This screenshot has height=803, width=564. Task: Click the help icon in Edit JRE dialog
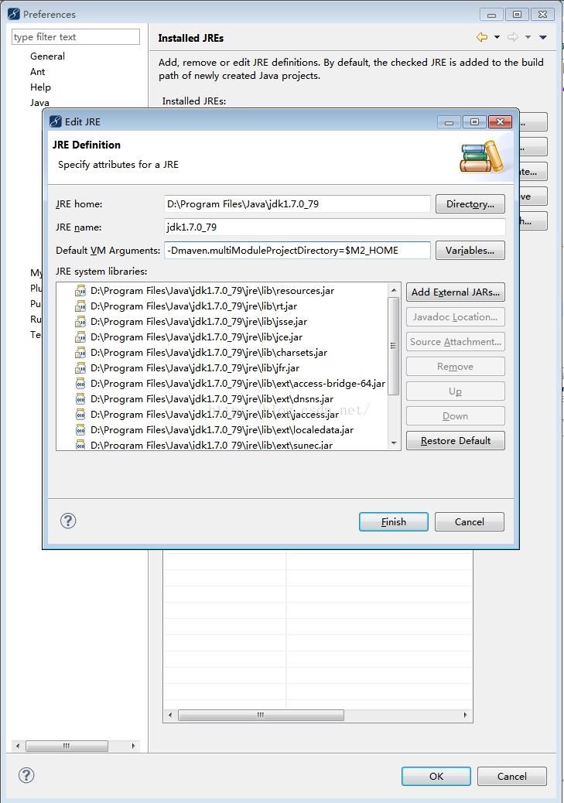68,521
